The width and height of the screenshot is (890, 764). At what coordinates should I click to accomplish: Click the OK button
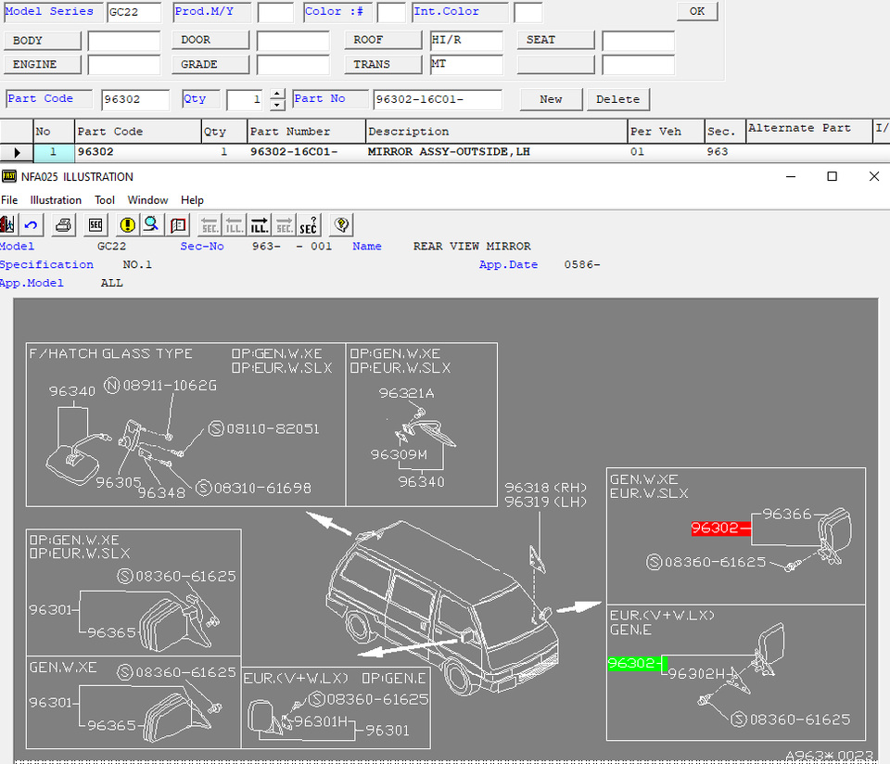tap(696, 11)
